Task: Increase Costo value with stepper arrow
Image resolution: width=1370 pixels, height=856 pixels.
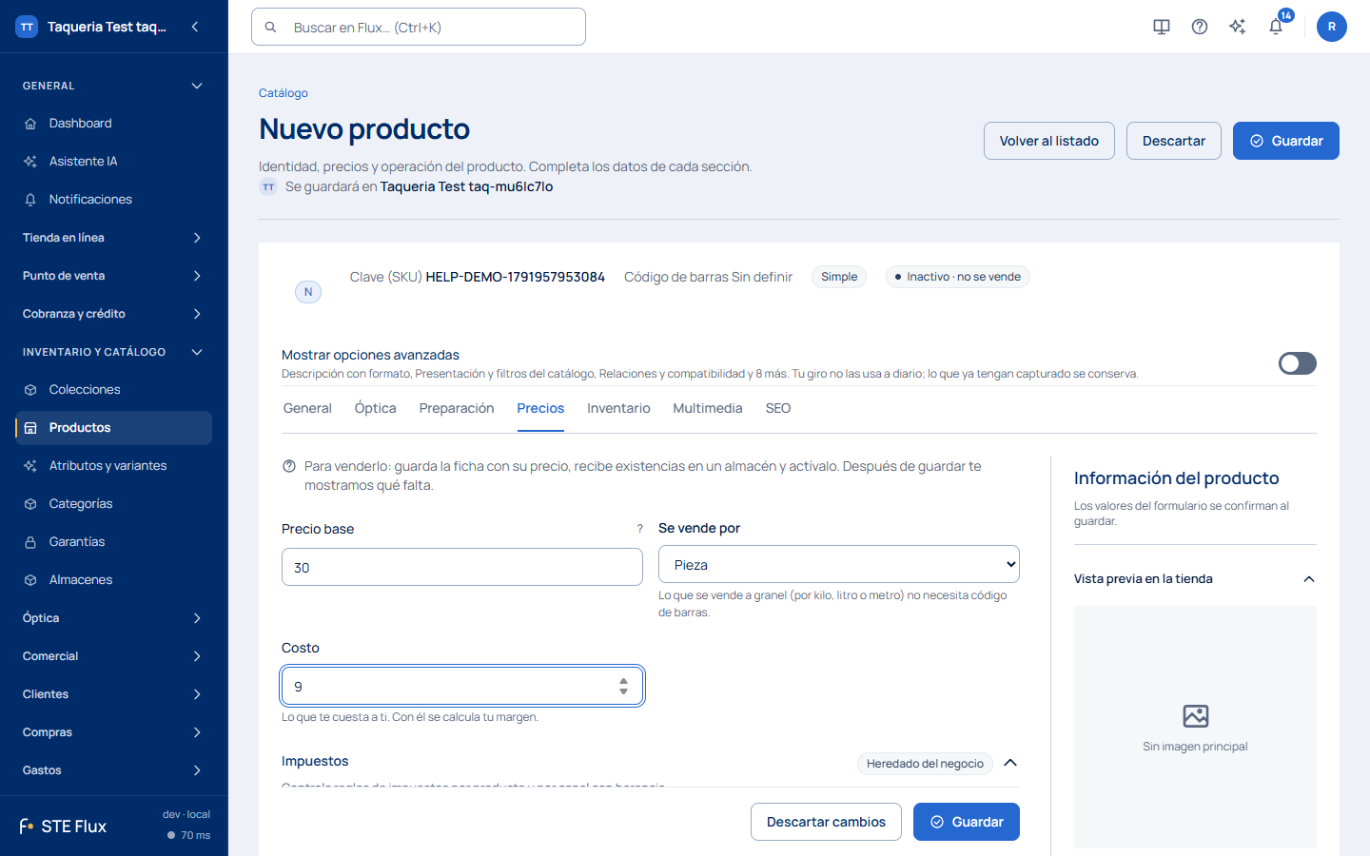Action: [x=623, y=681]
